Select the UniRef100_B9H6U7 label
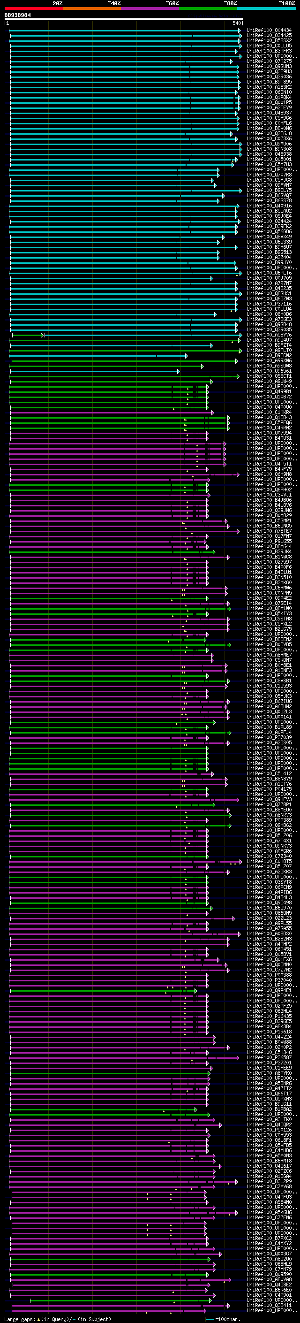 tap(269, 247)
